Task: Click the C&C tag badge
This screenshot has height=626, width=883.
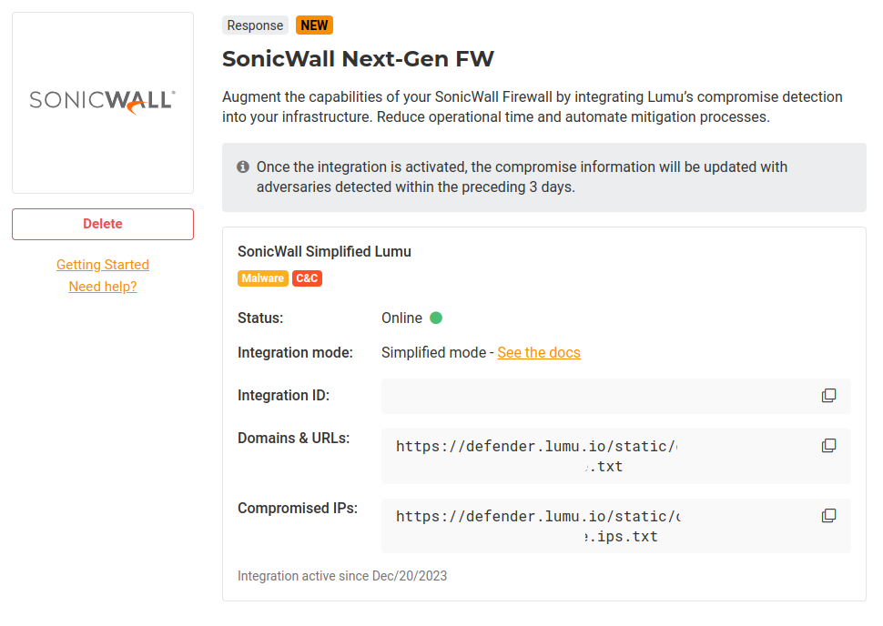Action: pos(308,278)
